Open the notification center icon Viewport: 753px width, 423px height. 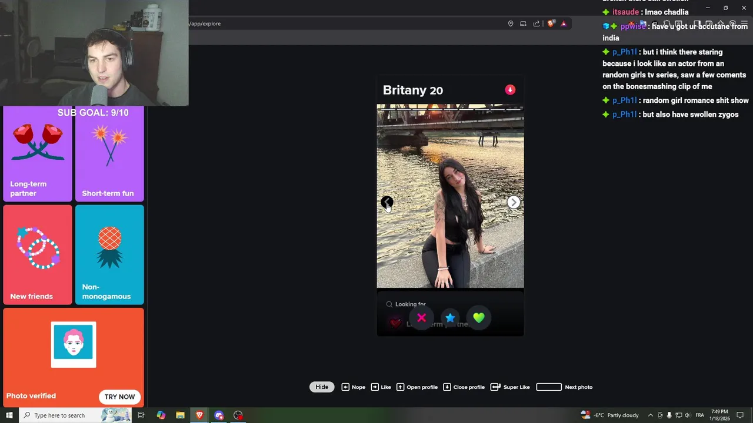coord(740,415)
